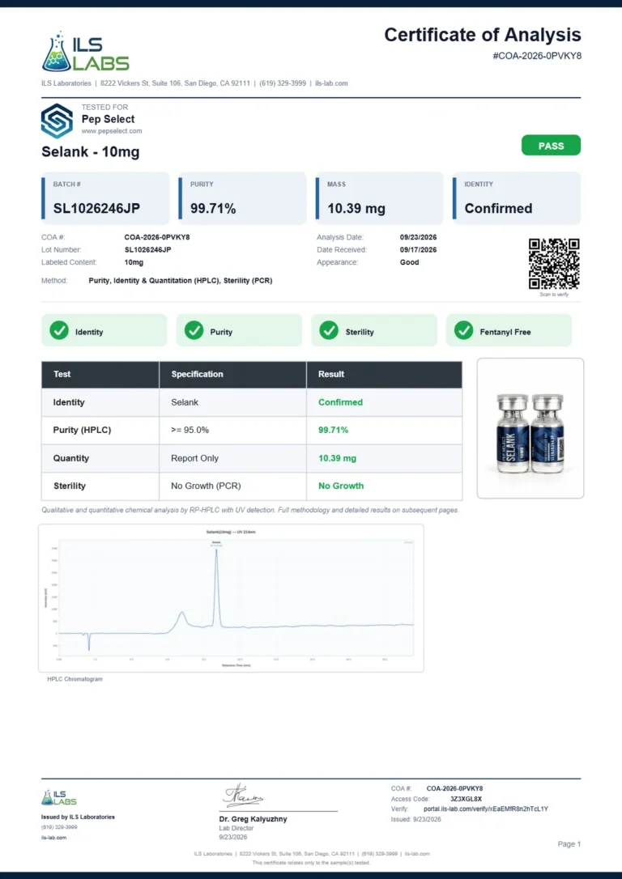Click the small ILS Labs footer logo

click(x=59, y=797)
